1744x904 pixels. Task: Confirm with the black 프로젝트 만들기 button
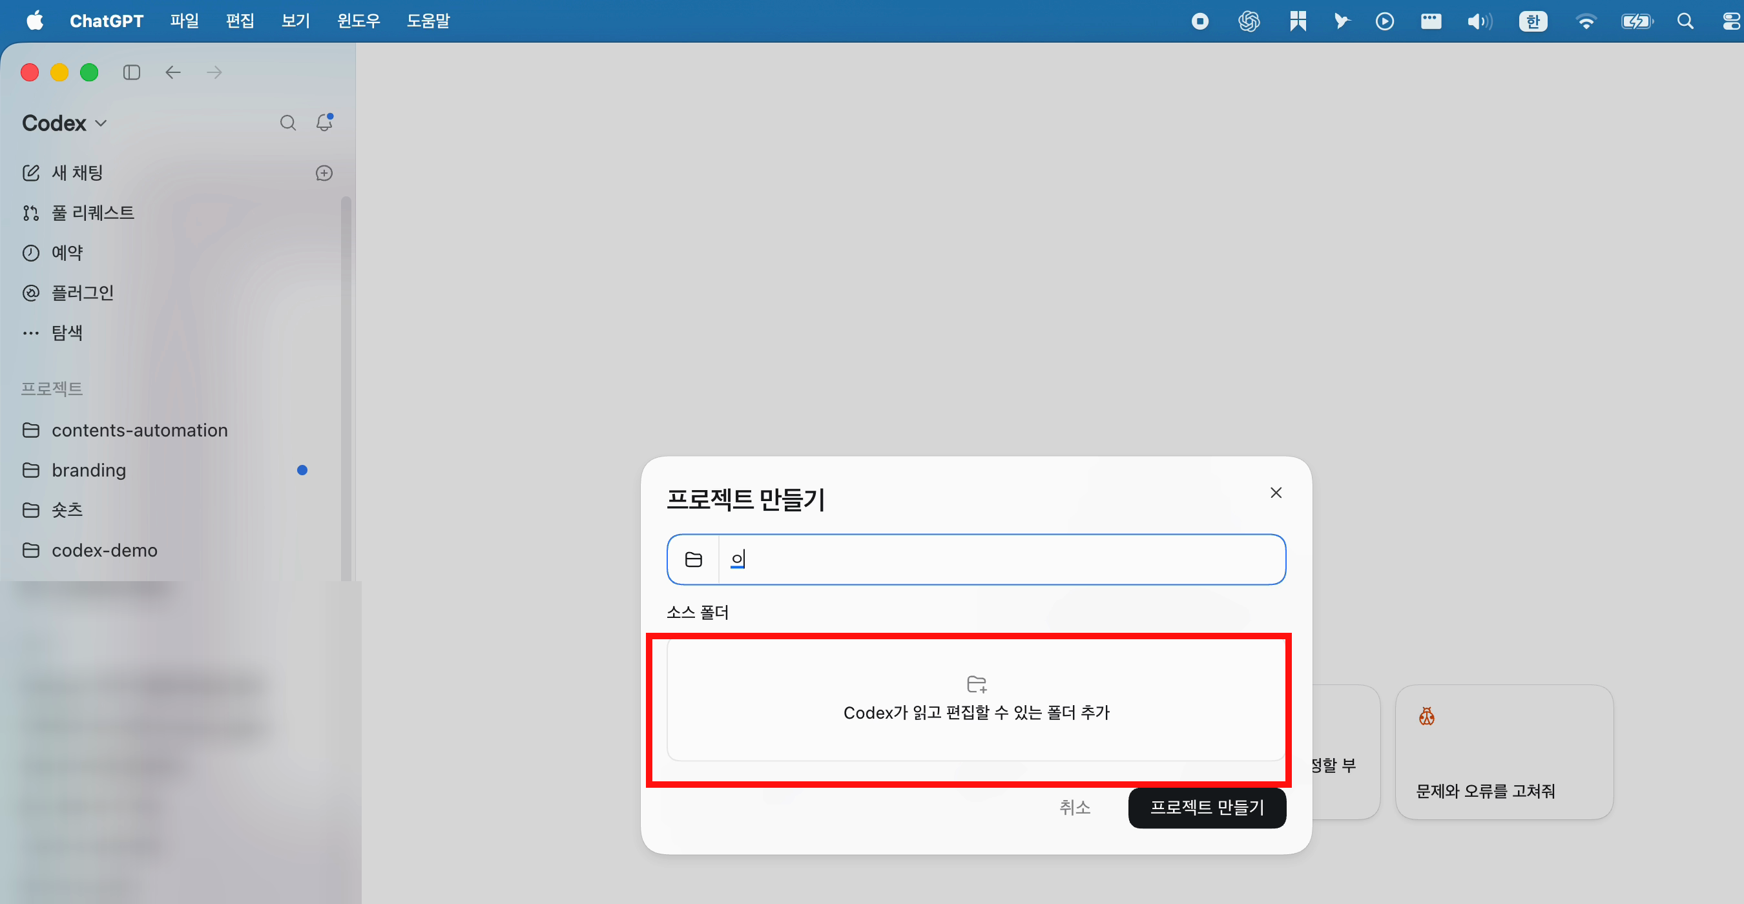pyautogui.click(x=1207, y=807)
